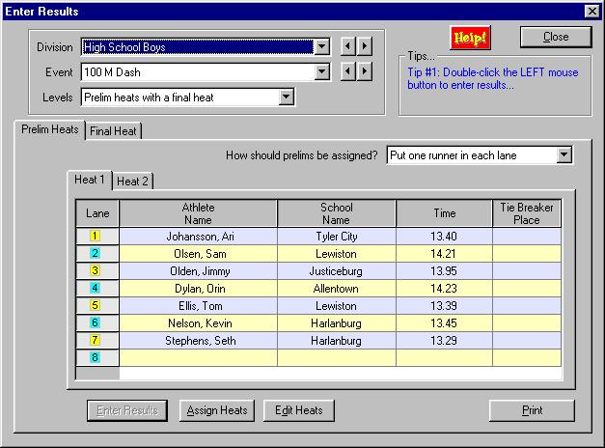Click the Lane column header
The image size is (605, 448).
click(x=97, y=213)
